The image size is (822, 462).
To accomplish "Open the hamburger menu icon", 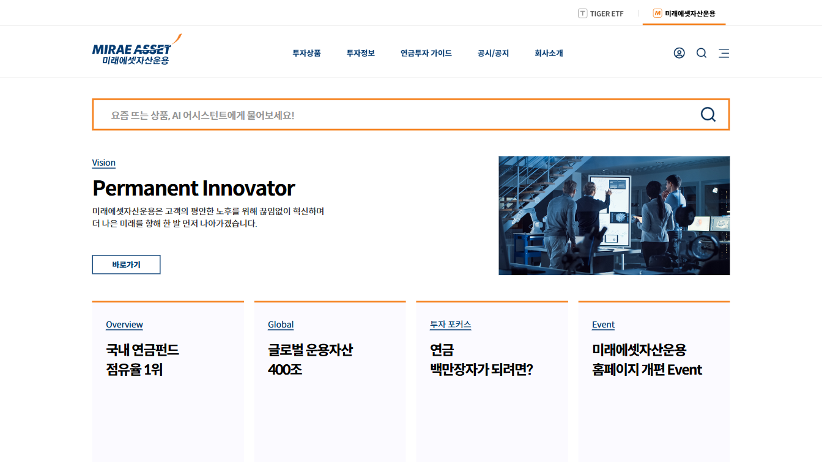I will click(724, 53).
